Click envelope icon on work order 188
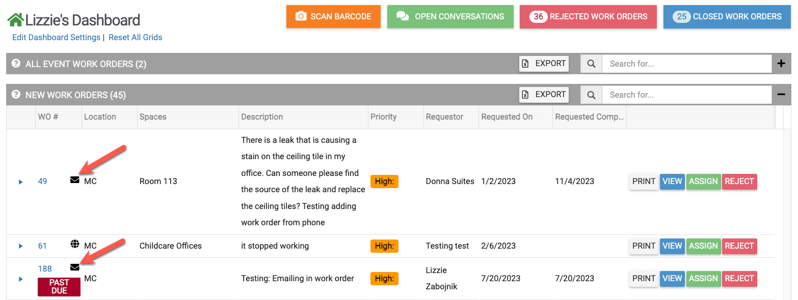 75,267
